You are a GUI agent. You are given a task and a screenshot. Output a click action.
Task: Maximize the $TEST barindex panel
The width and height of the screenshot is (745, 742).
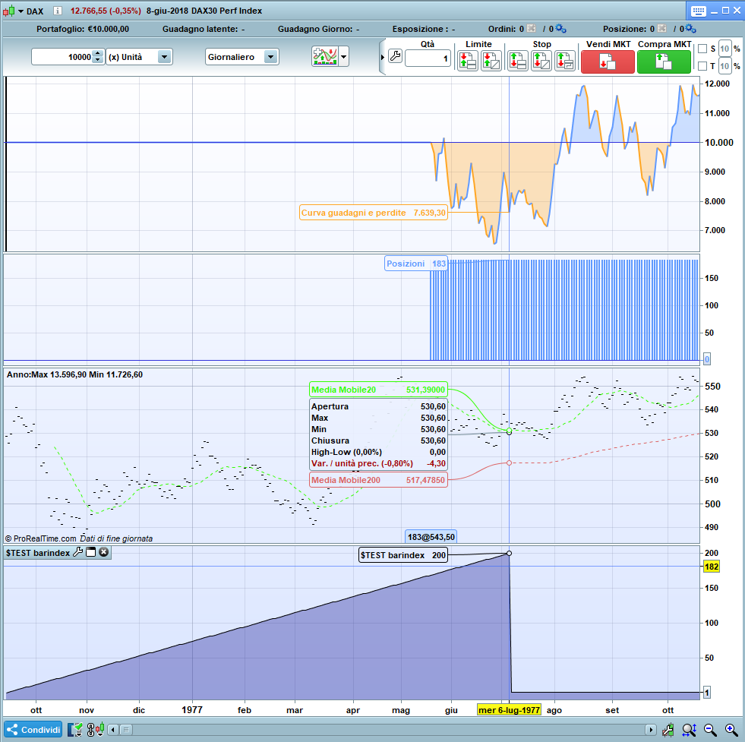click(90, 552)
